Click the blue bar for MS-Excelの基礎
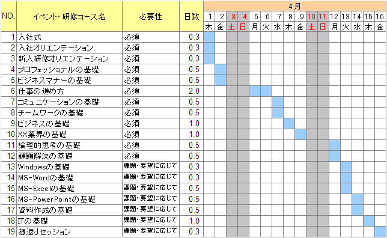The image size is (387, 238). click(x=346, y=188)
